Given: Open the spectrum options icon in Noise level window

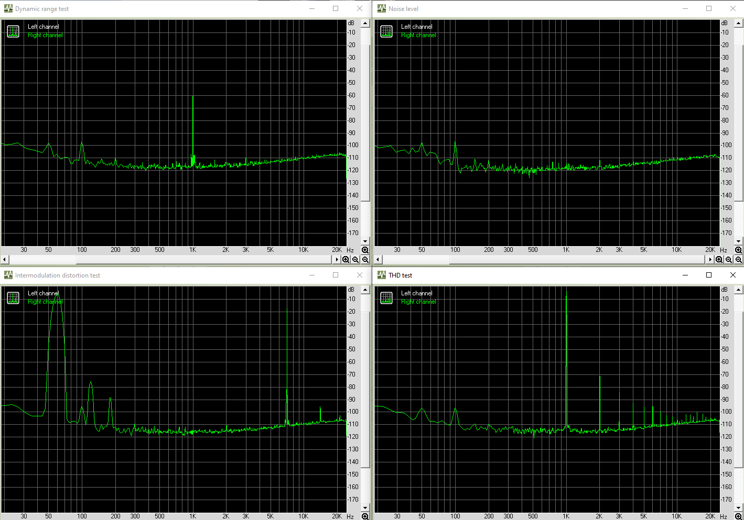Looking at the screenshot, I should pos(386,31).
